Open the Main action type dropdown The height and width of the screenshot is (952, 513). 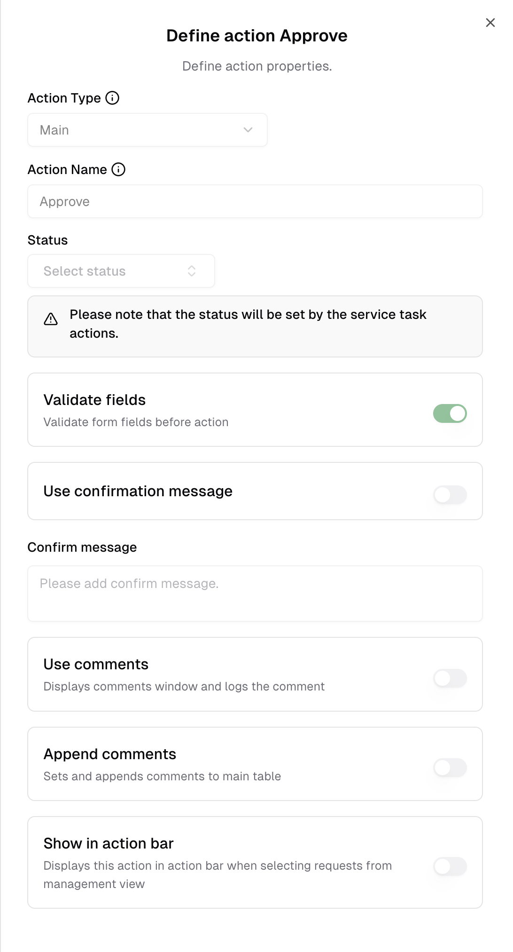coord(147,130)
